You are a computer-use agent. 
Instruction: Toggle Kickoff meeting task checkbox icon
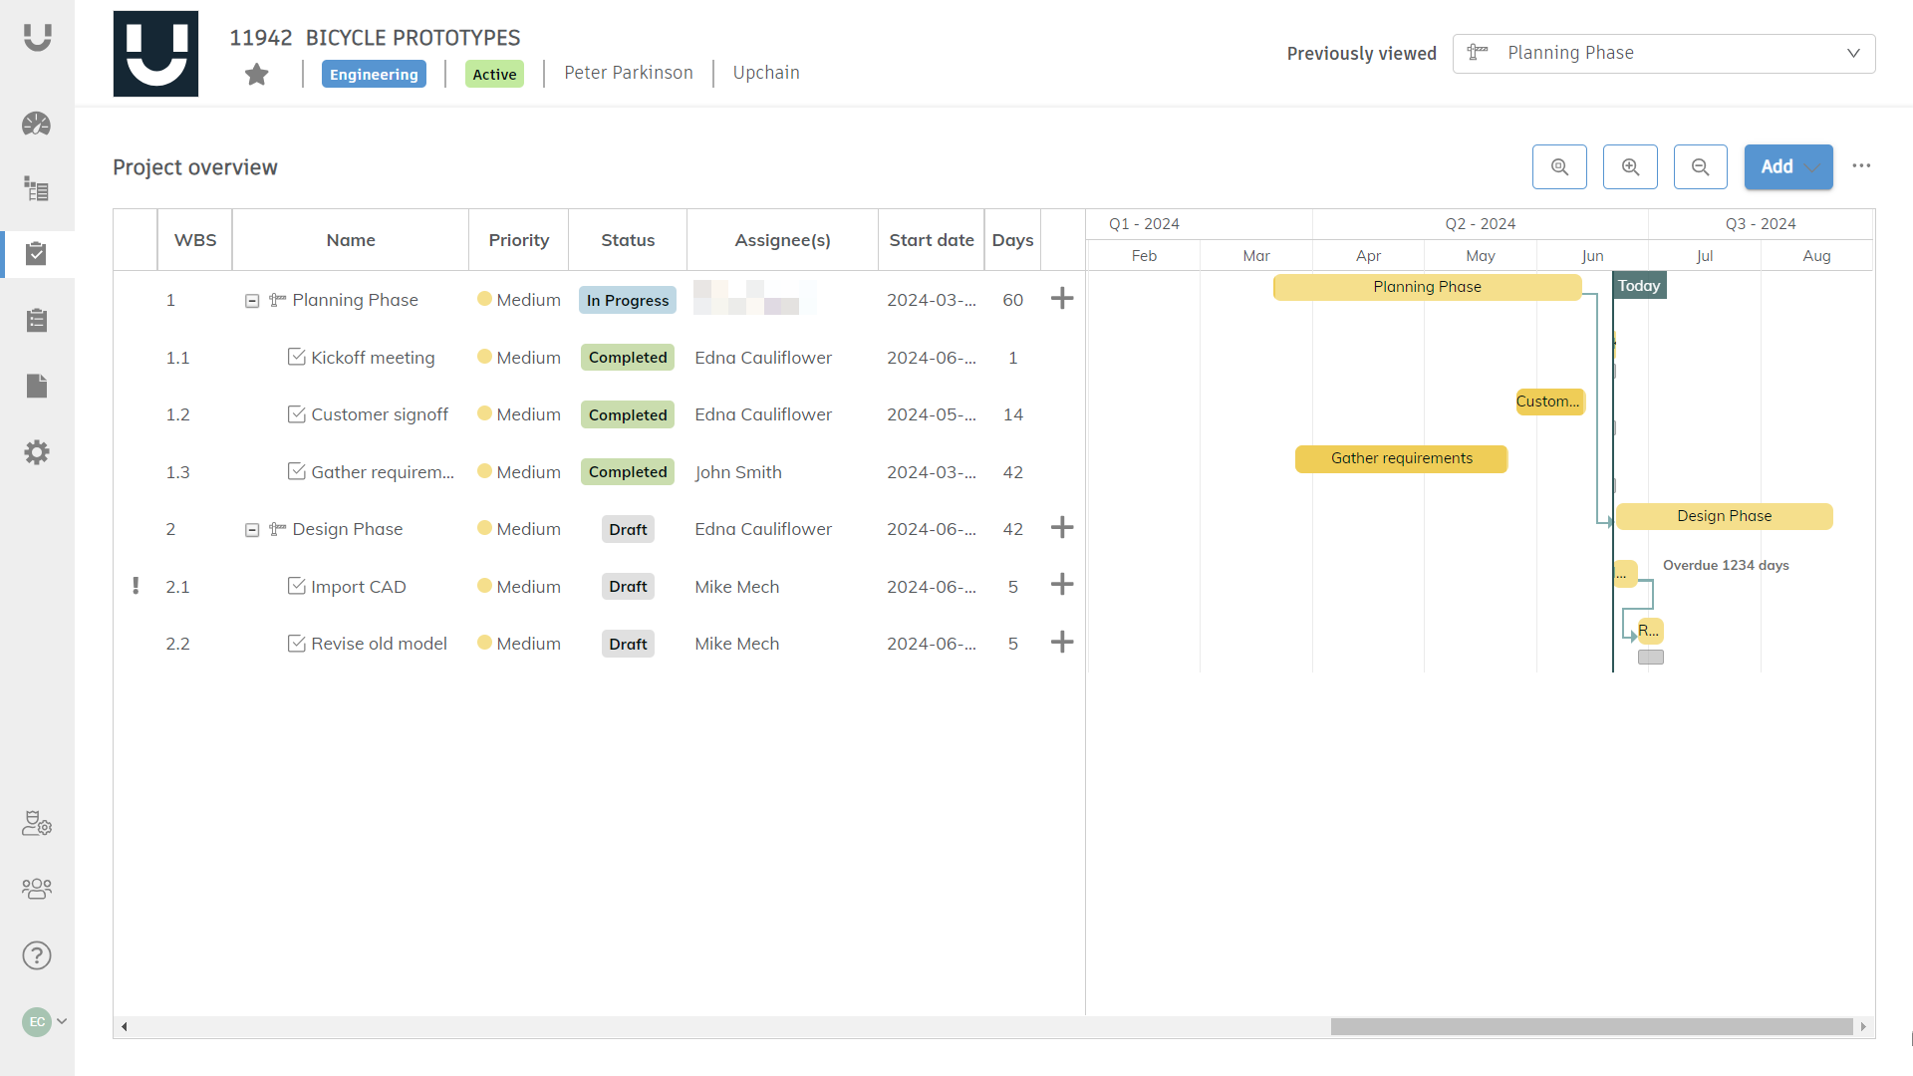point(296,357)
